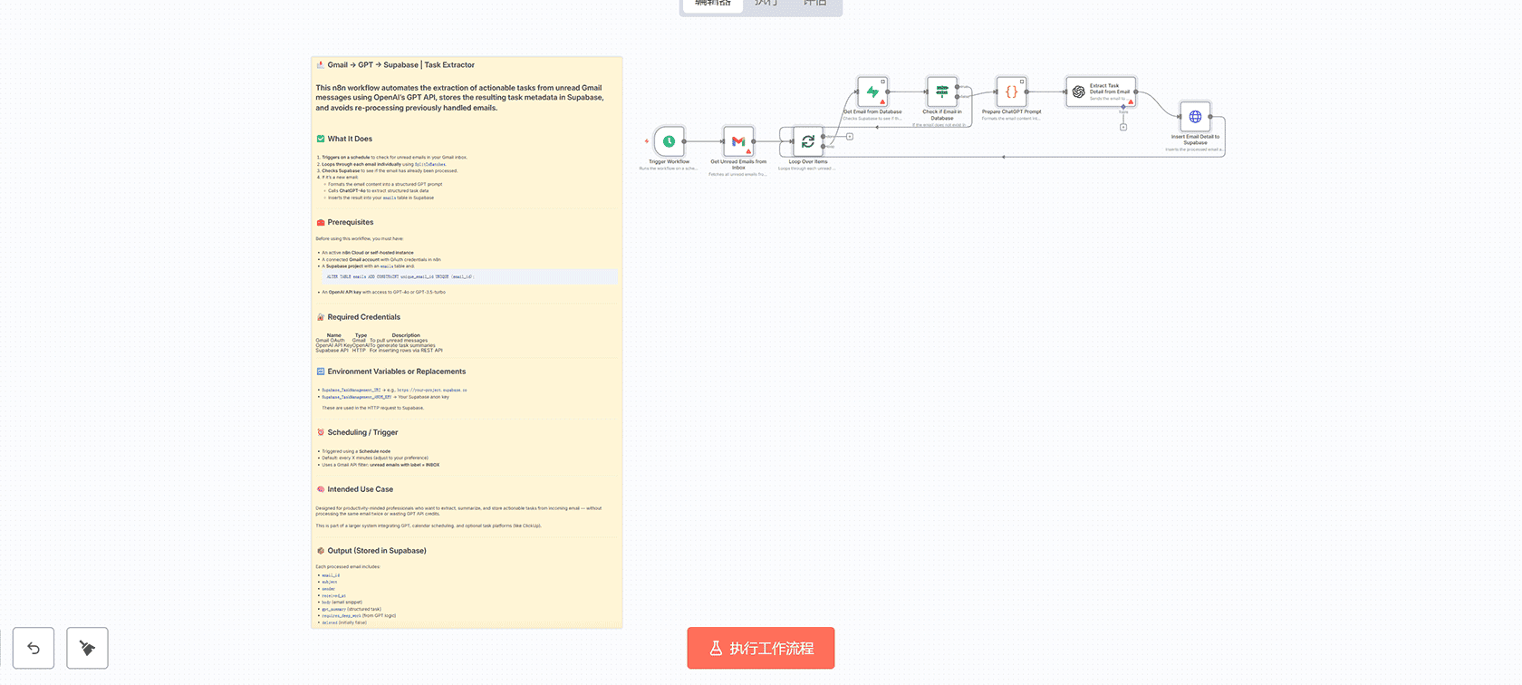Screen dimensions: 1522x685
Task: Click the plus below Extract Task Detail node
Action: (1123, 127)
